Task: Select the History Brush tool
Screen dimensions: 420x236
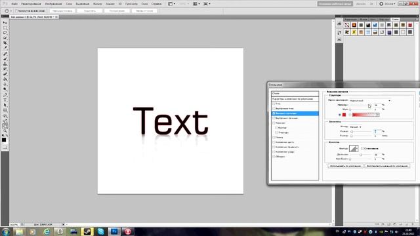Action: coord(5,69)
